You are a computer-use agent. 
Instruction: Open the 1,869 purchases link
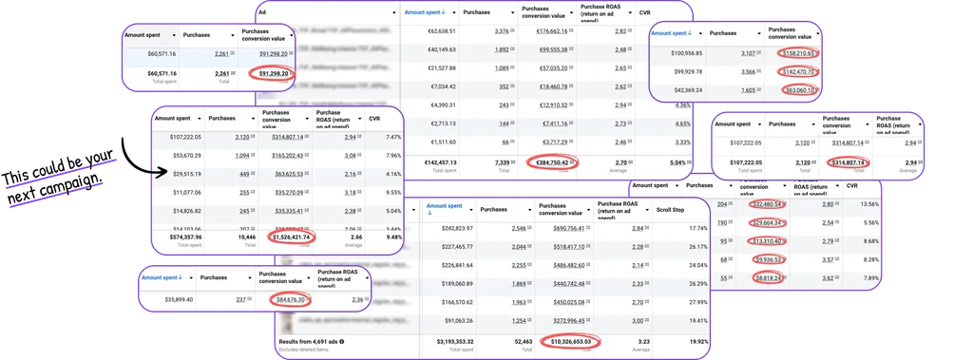click(518, 284)
